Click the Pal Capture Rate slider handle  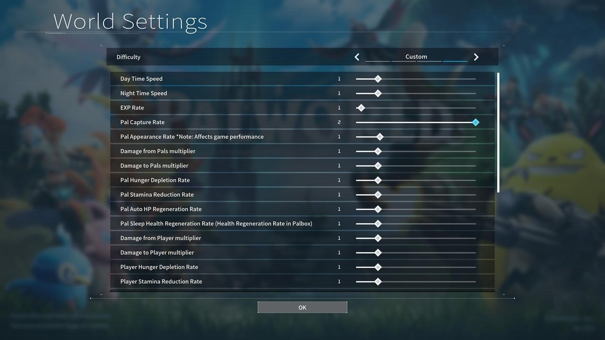coord(475,122)
